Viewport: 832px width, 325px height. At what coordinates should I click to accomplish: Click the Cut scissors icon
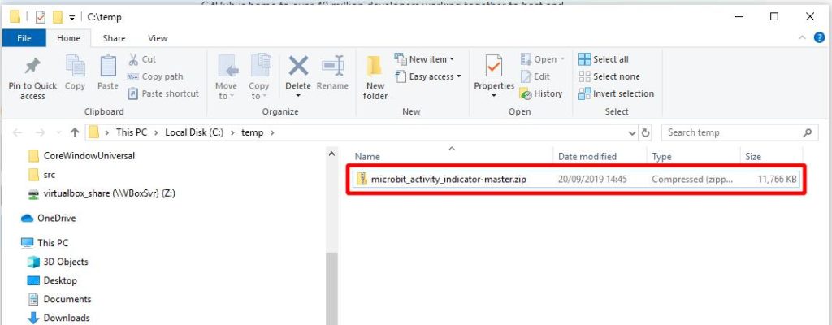click(x=133, y=59)
